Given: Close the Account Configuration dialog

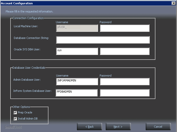Looking at the screenshot, I should pyautogui.click(x=174, y=3).
